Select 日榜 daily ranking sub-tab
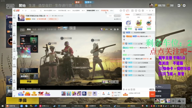192x108 pixels. (x=127, y=17)
